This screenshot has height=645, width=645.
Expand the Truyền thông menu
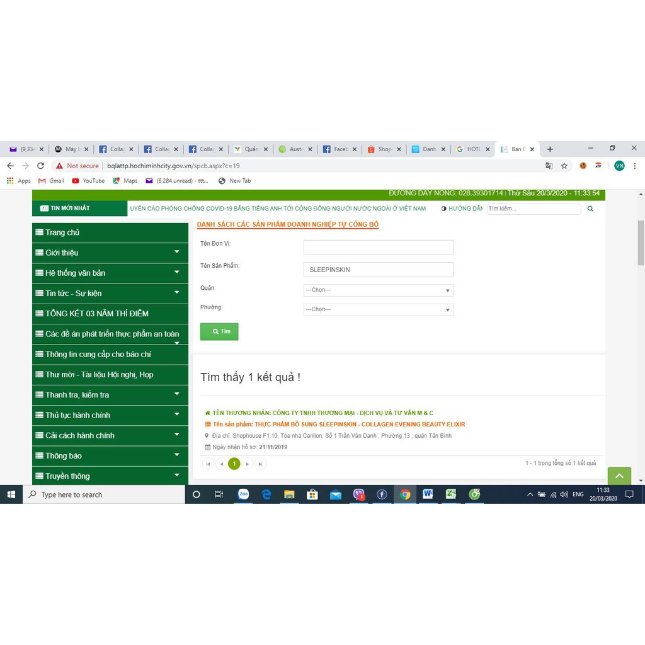click(177, 476)
